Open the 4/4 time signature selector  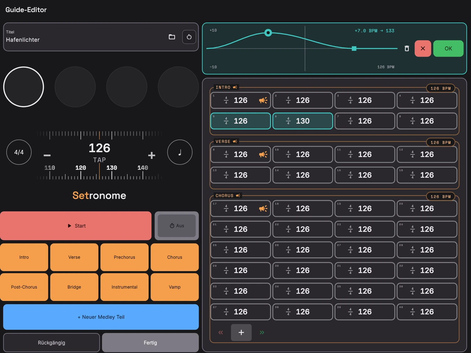point(19,152)
